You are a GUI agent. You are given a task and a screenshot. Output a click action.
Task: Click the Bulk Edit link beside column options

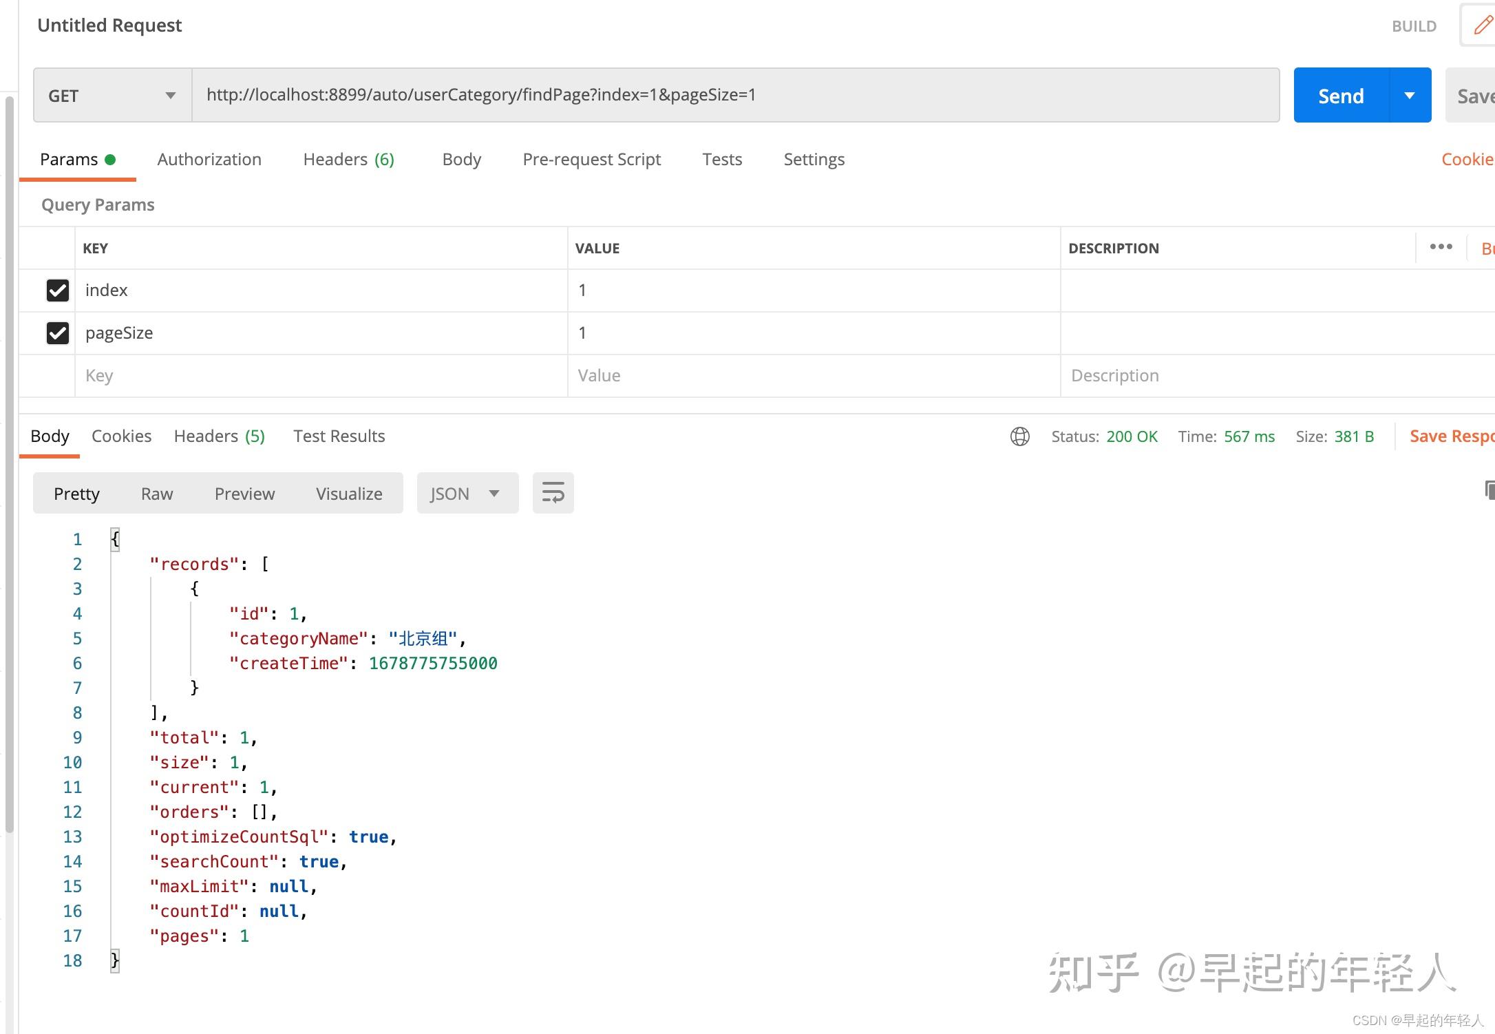click(1487, 249)
